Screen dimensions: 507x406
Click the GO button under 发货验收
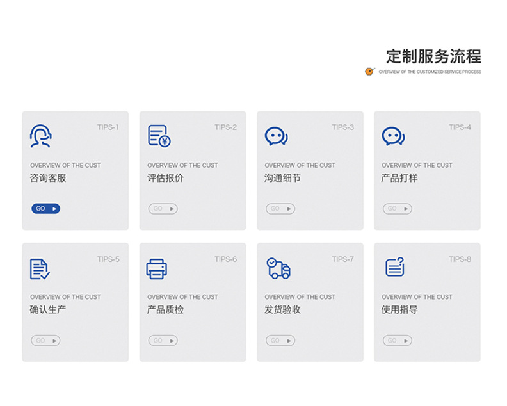pos(280,340)
